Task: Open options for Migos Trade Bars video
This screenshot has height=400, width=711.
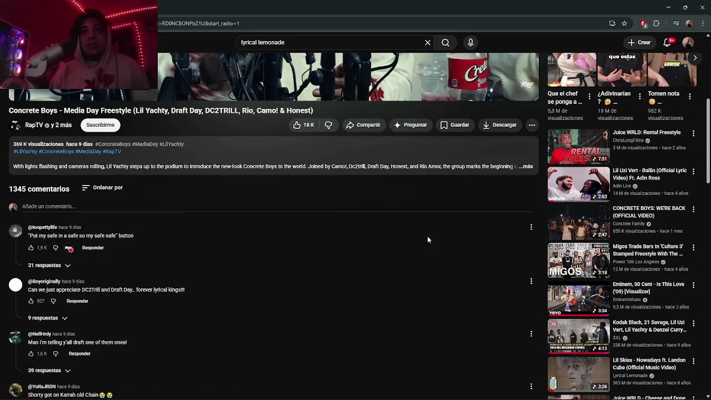Action: point(693,247)
